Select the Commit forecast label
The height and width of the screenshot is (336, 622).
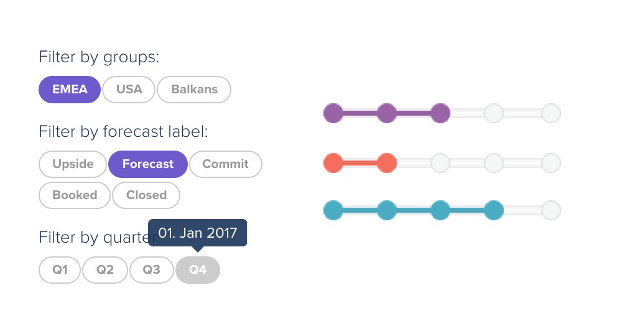tap(226, 164)
